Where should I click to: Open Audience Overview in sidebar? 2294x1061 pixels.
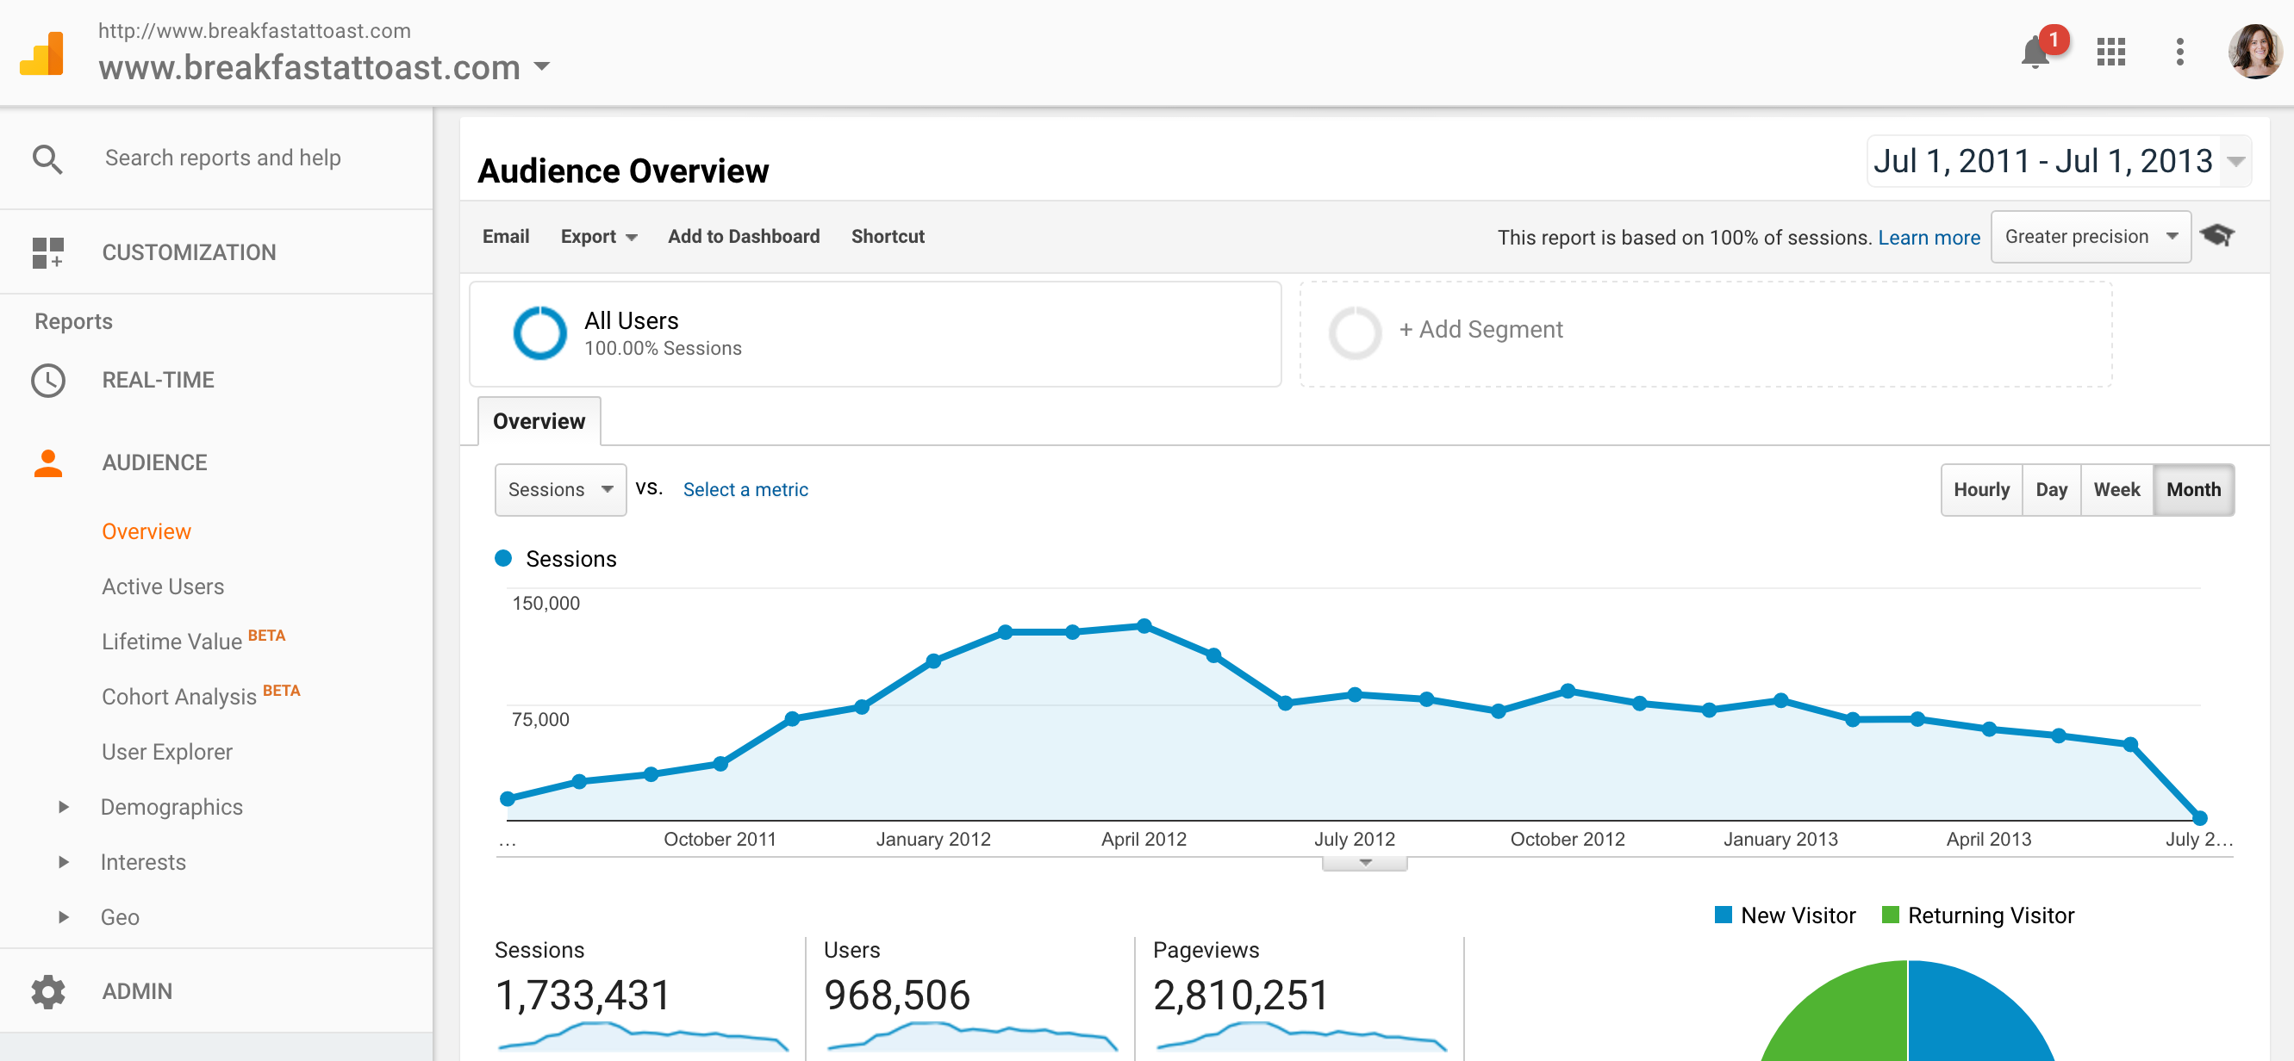point(146,531)
